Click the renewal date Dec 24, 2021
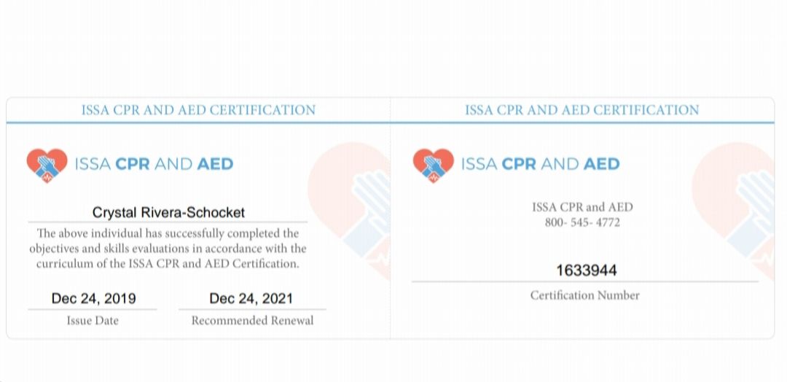Screen dimensions: 787x382 (x=251, y=299)
